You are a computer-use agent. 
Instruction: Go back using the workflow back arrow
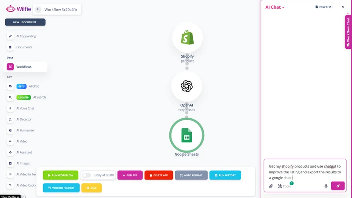click(x=38, y=9)
